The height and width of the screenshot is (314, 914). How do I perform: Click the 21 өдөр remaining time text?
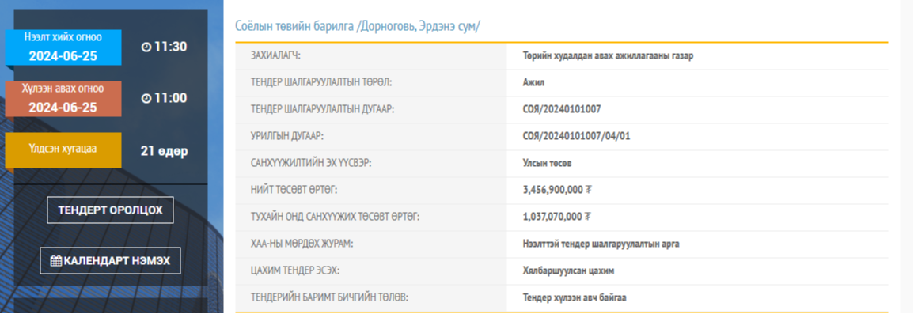[165, 152]
